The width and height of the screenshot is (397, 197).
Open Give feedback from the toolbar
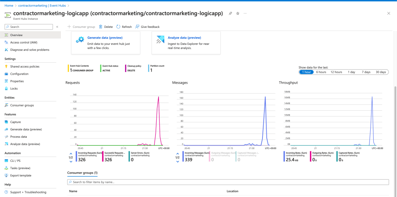(147, 27)
